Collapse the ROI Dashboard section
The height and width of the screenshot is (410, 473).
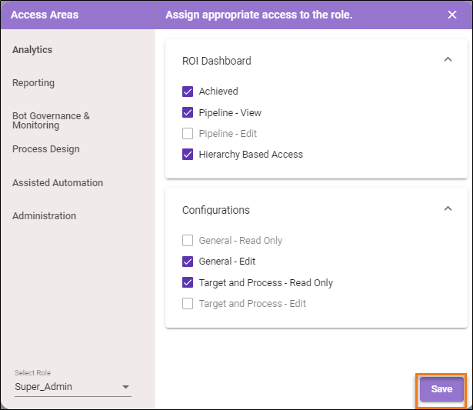point(448,60)
